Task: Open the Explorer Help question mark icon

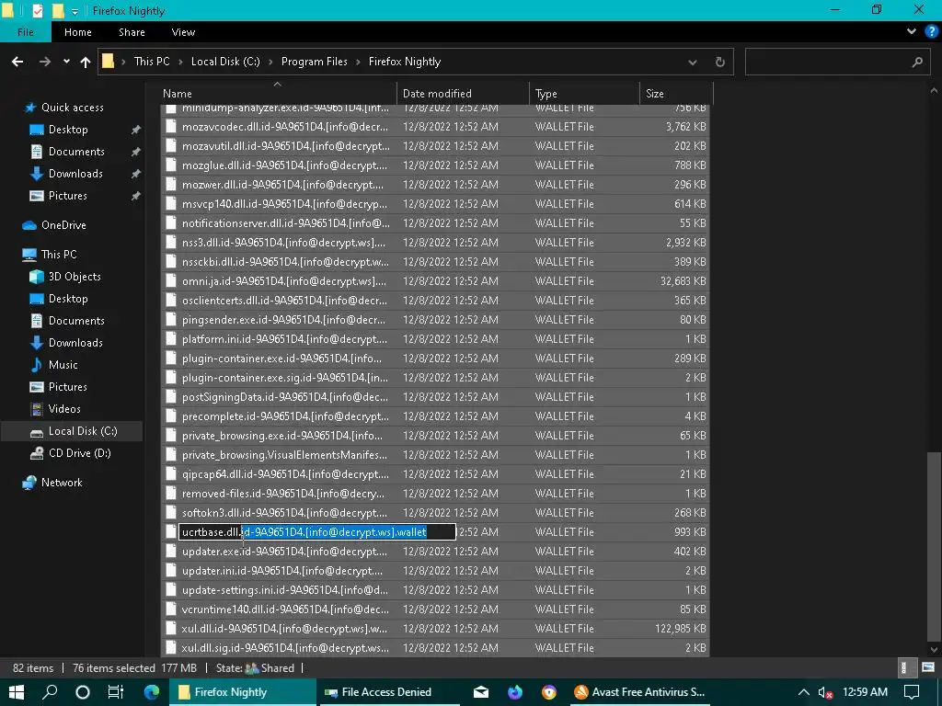Action: click(931, 32)
